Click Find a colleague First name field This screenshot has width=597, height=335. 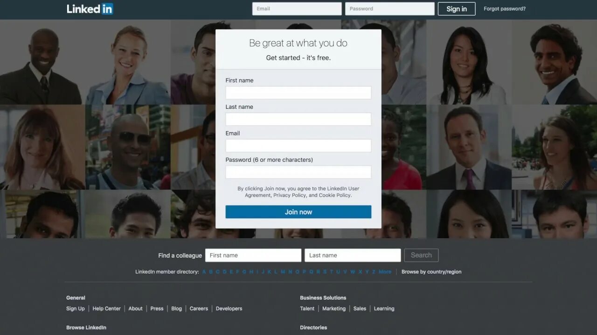(x=253, y=255)
